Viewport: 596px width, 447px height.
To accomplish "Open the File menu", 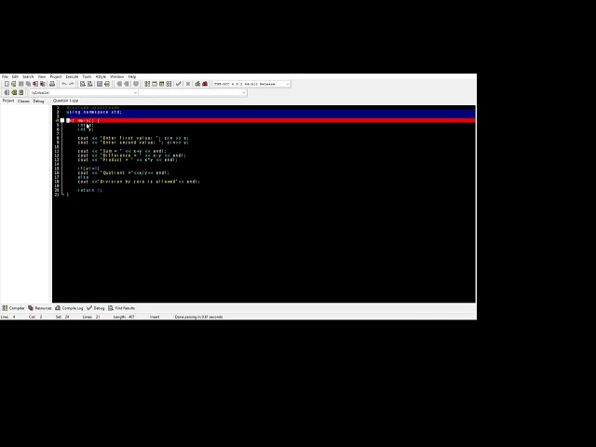I will click(x=5, y=76).
